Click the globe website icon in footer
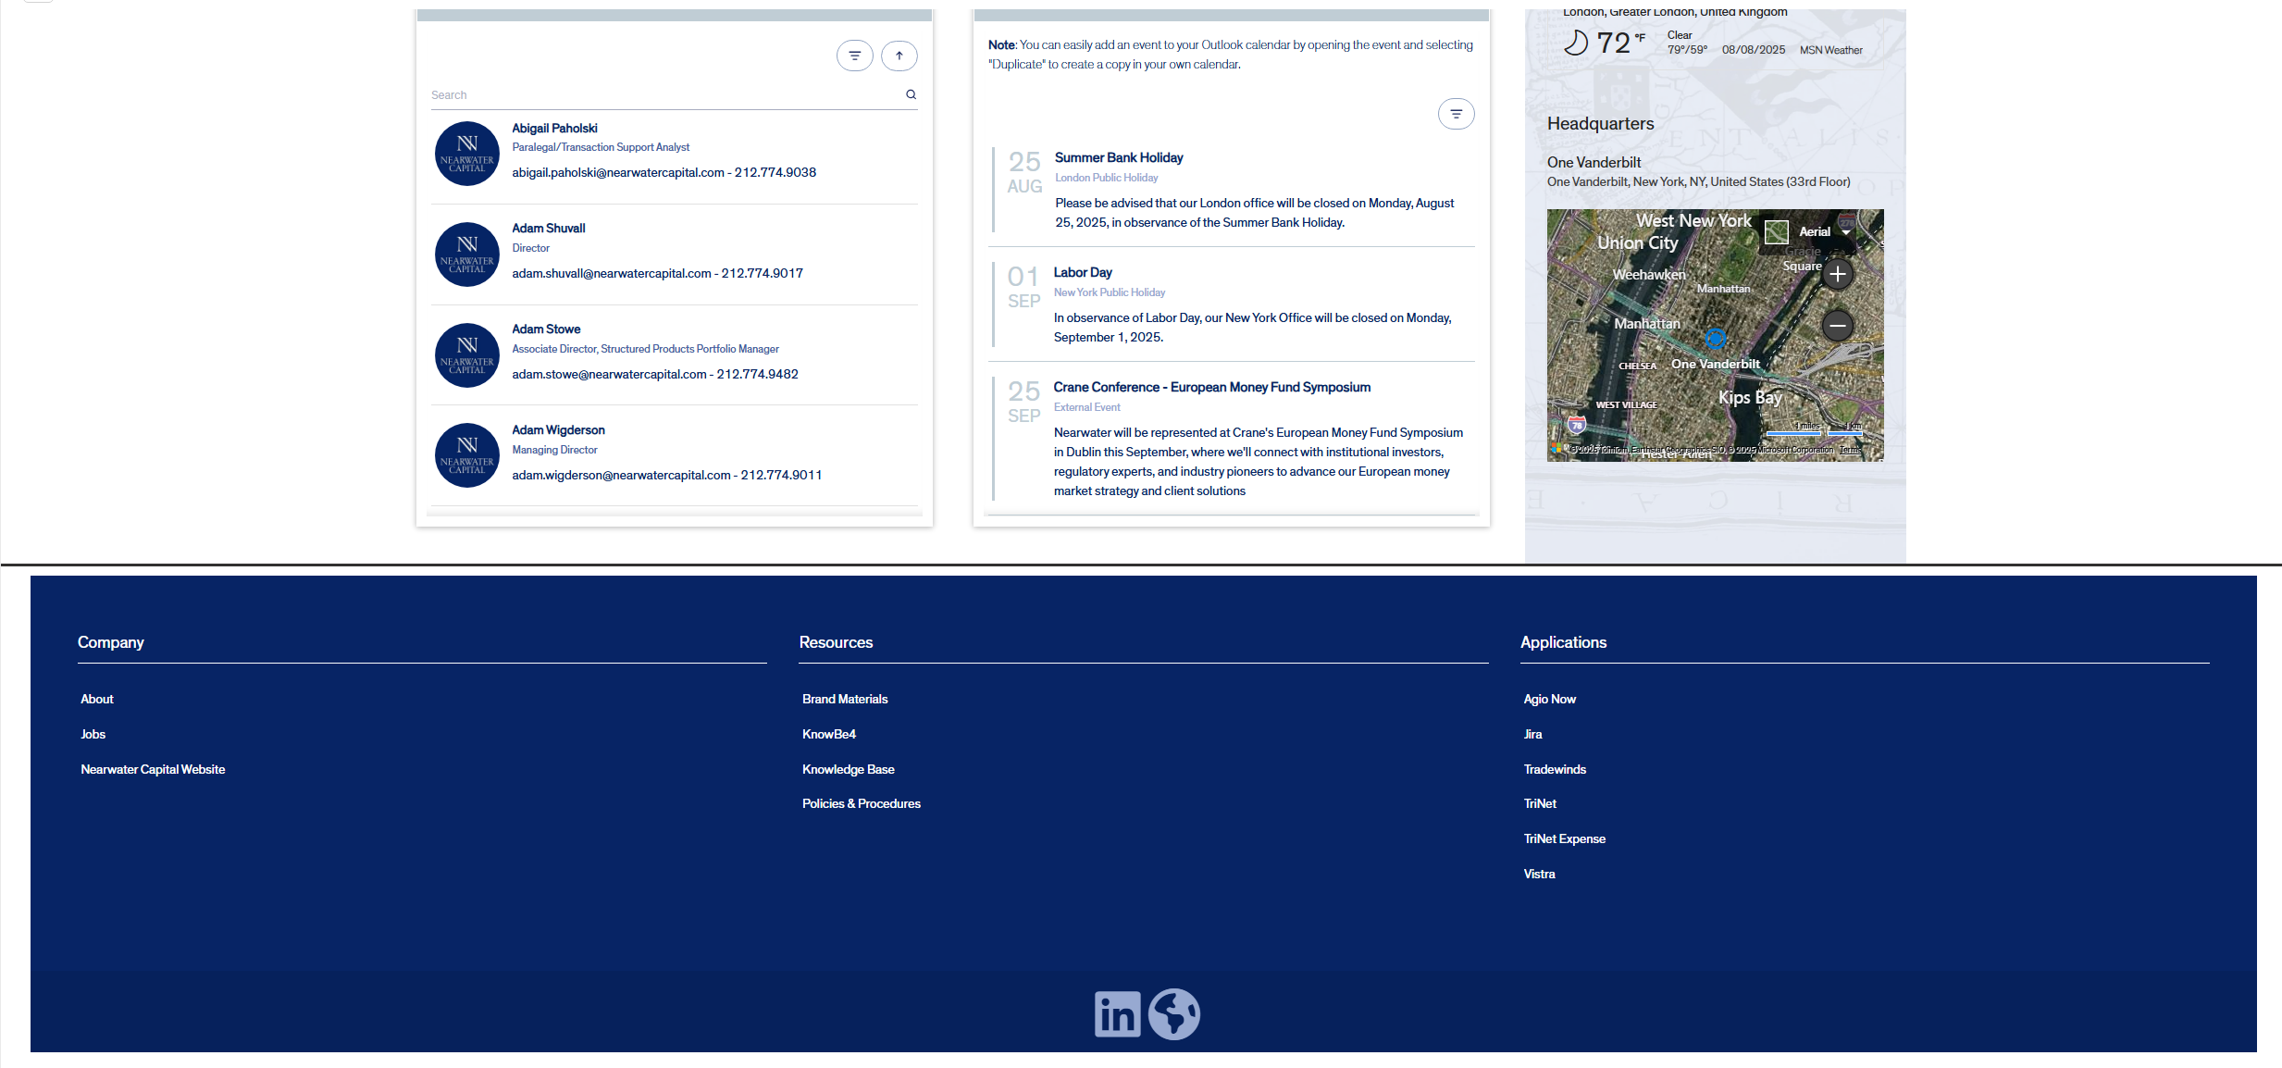 pos(1173,1014)
